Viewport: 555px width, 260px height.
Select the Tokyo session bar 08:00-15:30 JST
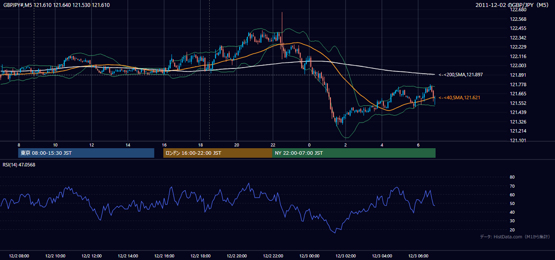[86, 153]
